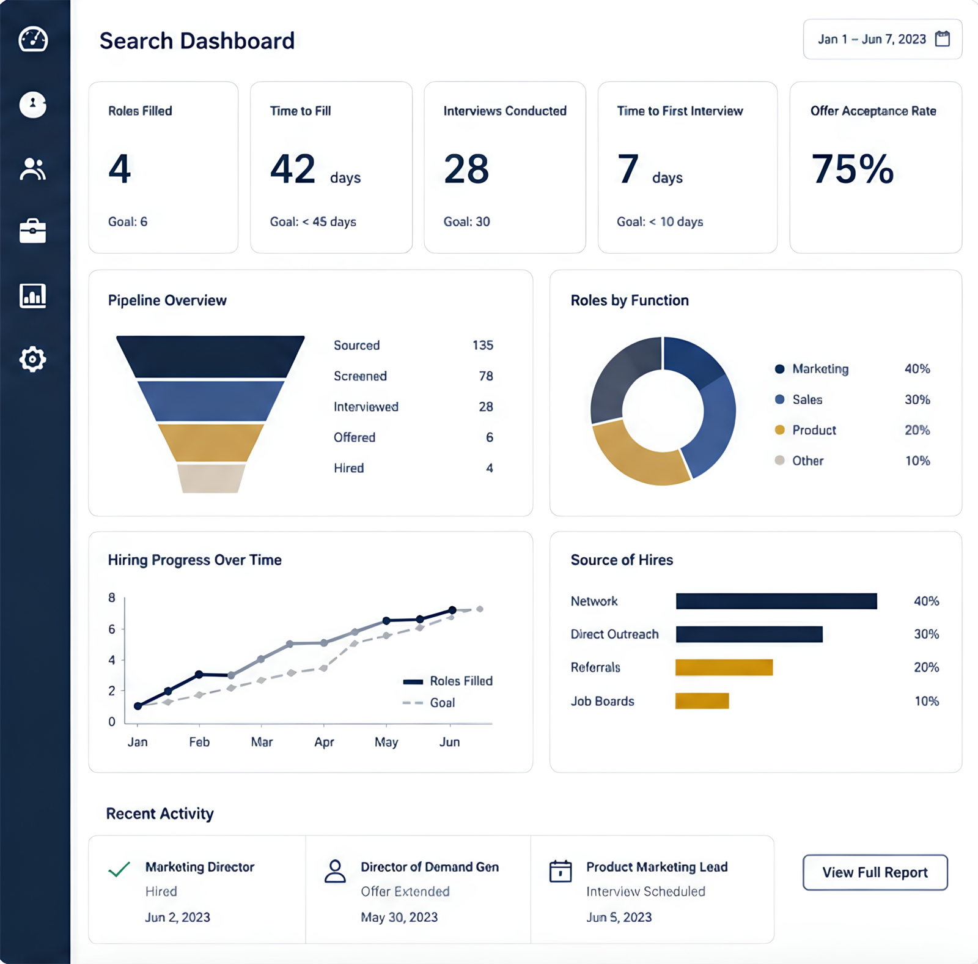Click the Source of Hires heading
The width and height of the screenshot is (978, 964).
point(622,560)
